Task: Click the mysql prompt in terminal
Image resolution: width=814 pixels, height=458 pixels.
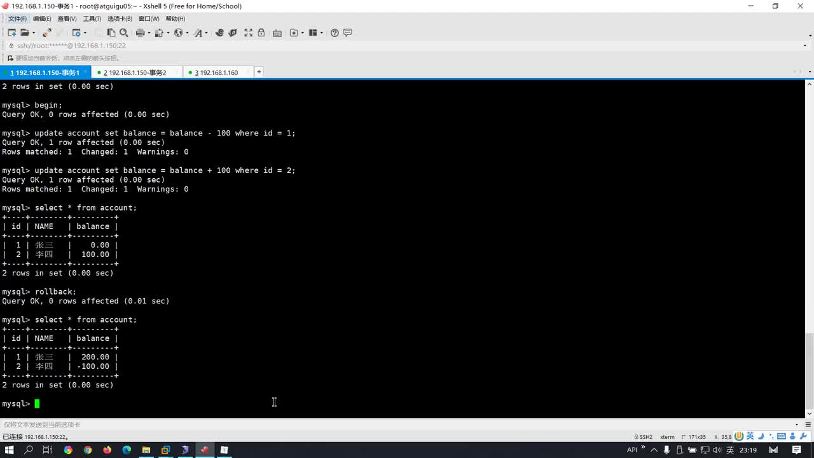Action: coord(16,403)
